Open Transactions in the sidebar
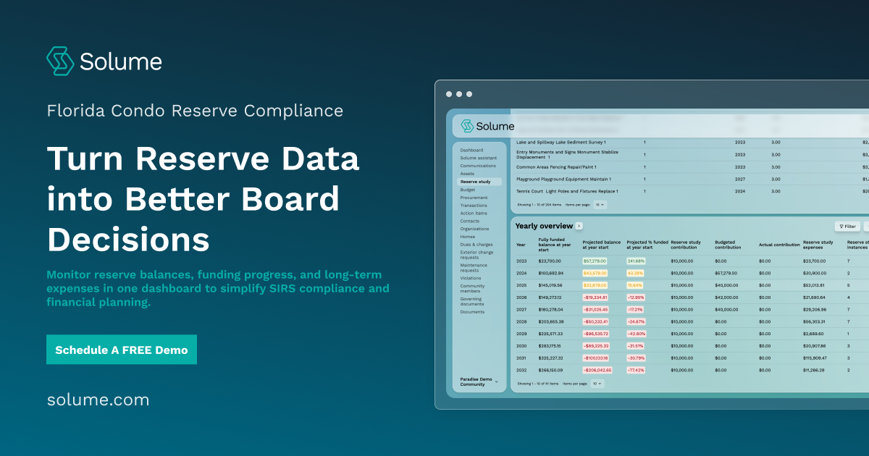This screenshot has height=456, width=869. (x=474, y=206)
